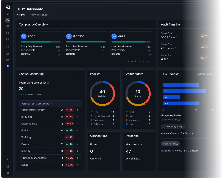This screenshot has width=222, height=178.
Task: Open the people group icon in sidebar
Action: pos(8,60)
